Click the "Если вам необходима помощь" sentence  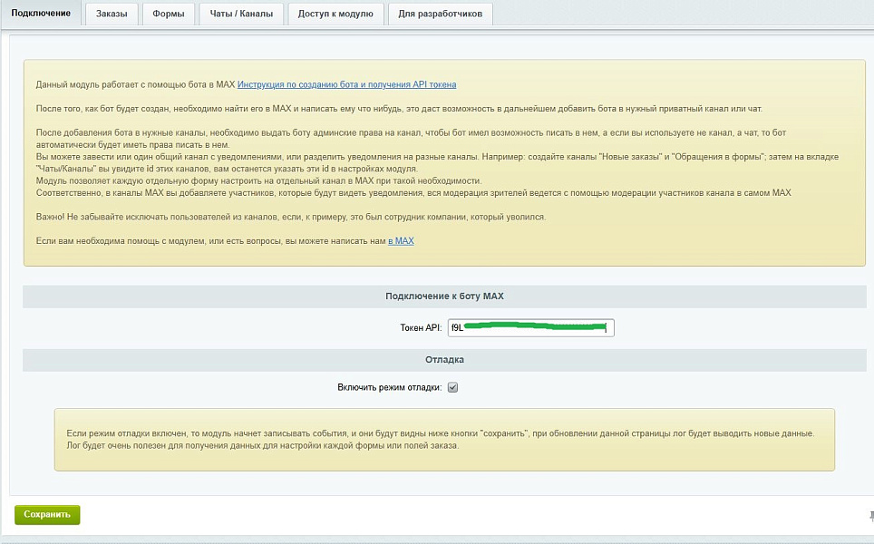(210, 241)
